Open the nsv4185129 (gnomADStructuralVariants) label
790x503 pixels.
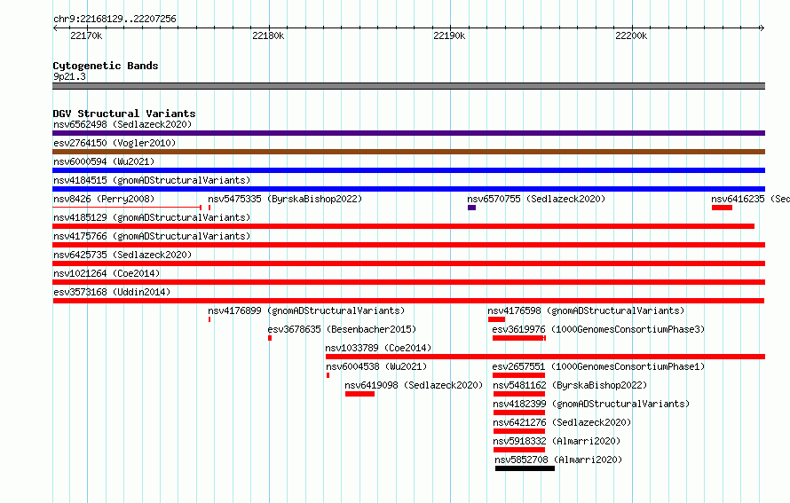pyautogui.click(x=152, y=217)
